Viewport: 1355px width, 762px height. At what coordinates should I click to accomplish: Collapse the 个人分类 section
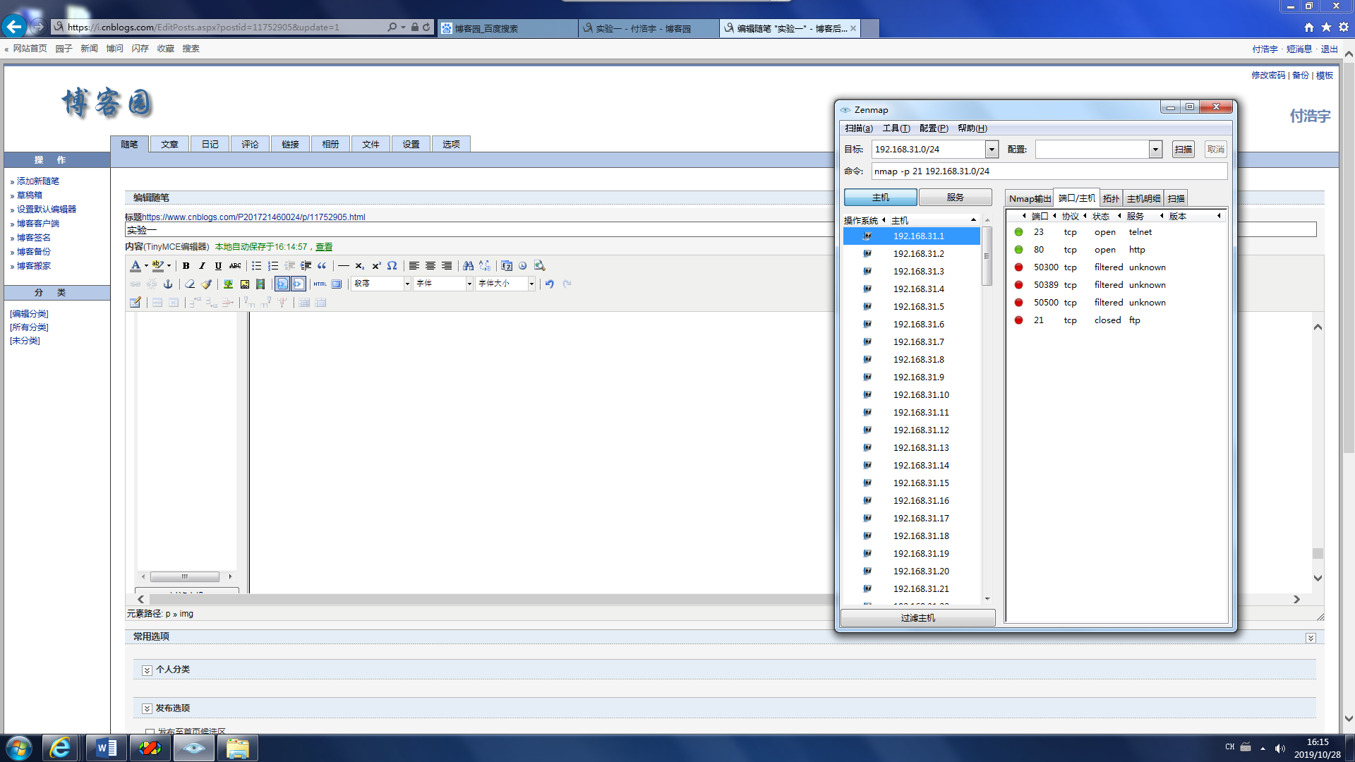(147, 670)
